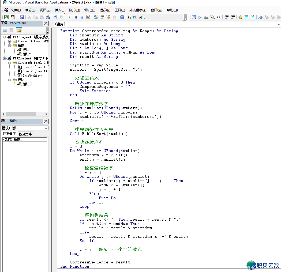Click the Cut scissors icon
Image resolution: width=281 pixels, height=272 pixels.
29,17
